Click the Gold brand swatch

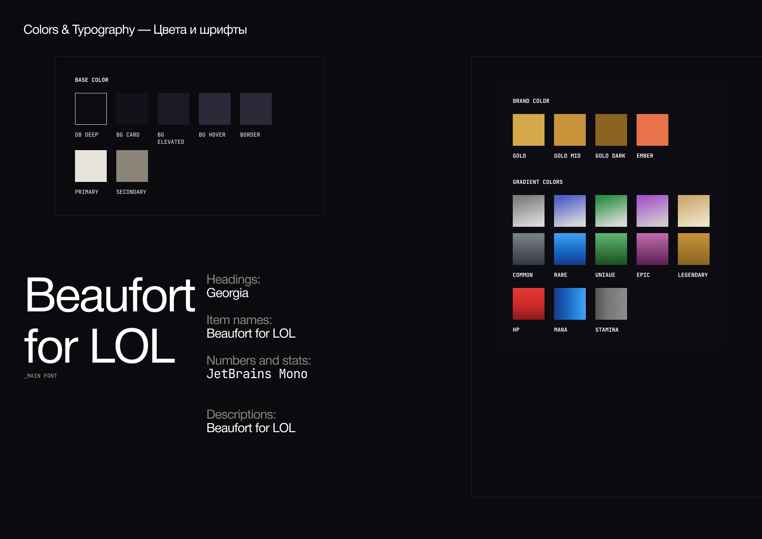528,130
